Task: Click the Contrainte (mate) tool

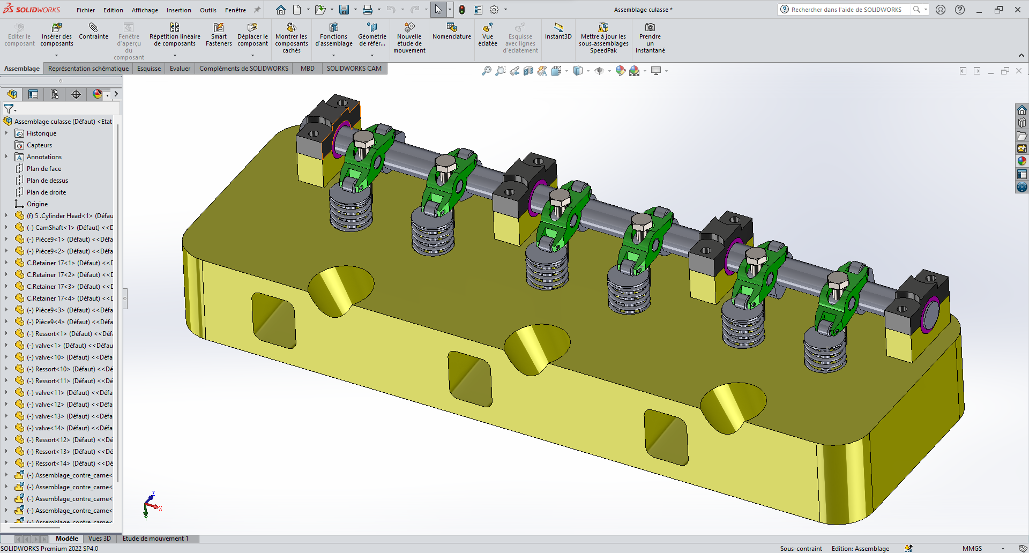Action: click(93, 32)
